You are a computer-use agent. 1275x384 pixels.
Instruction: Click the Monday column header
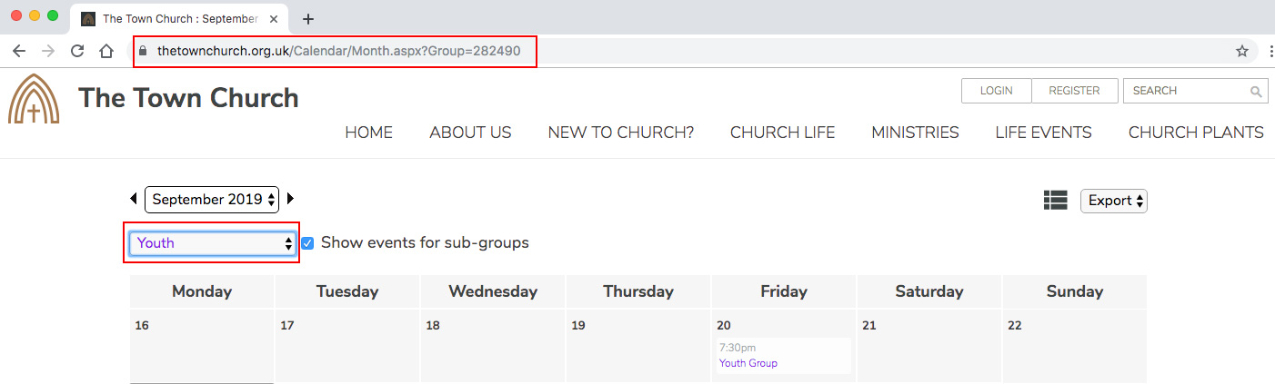(202, 291)
